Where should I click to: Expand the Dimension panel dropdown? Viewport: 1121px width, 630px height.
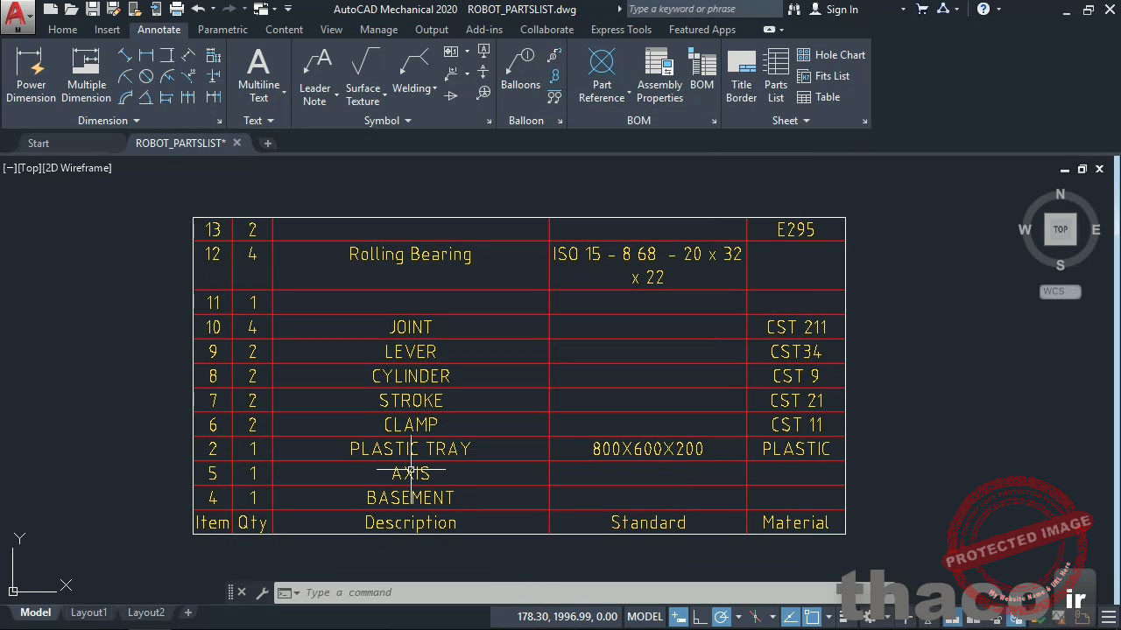(136, 120)
